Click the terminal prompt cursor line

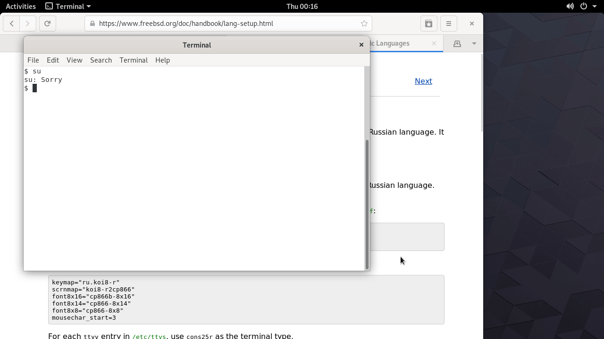click(x=31, y=88)
